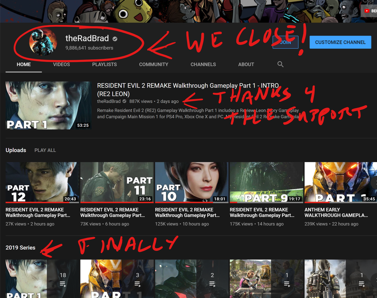Click 20:43 duration on PART 12 thumbnail

pos(70,199)
